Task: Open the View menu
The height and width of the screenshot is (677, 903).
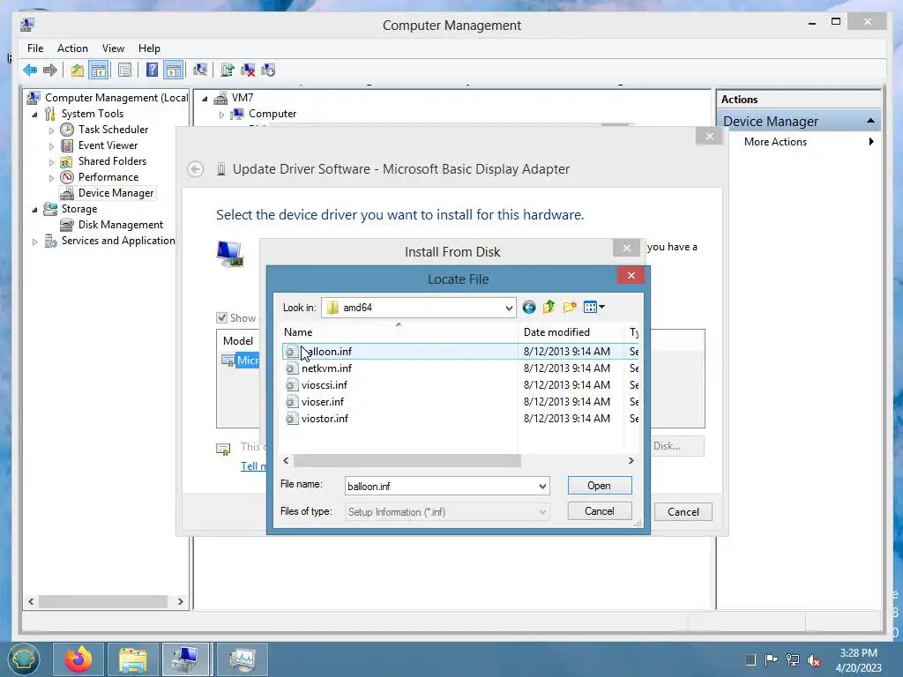Action: click(x=113, y=48)
